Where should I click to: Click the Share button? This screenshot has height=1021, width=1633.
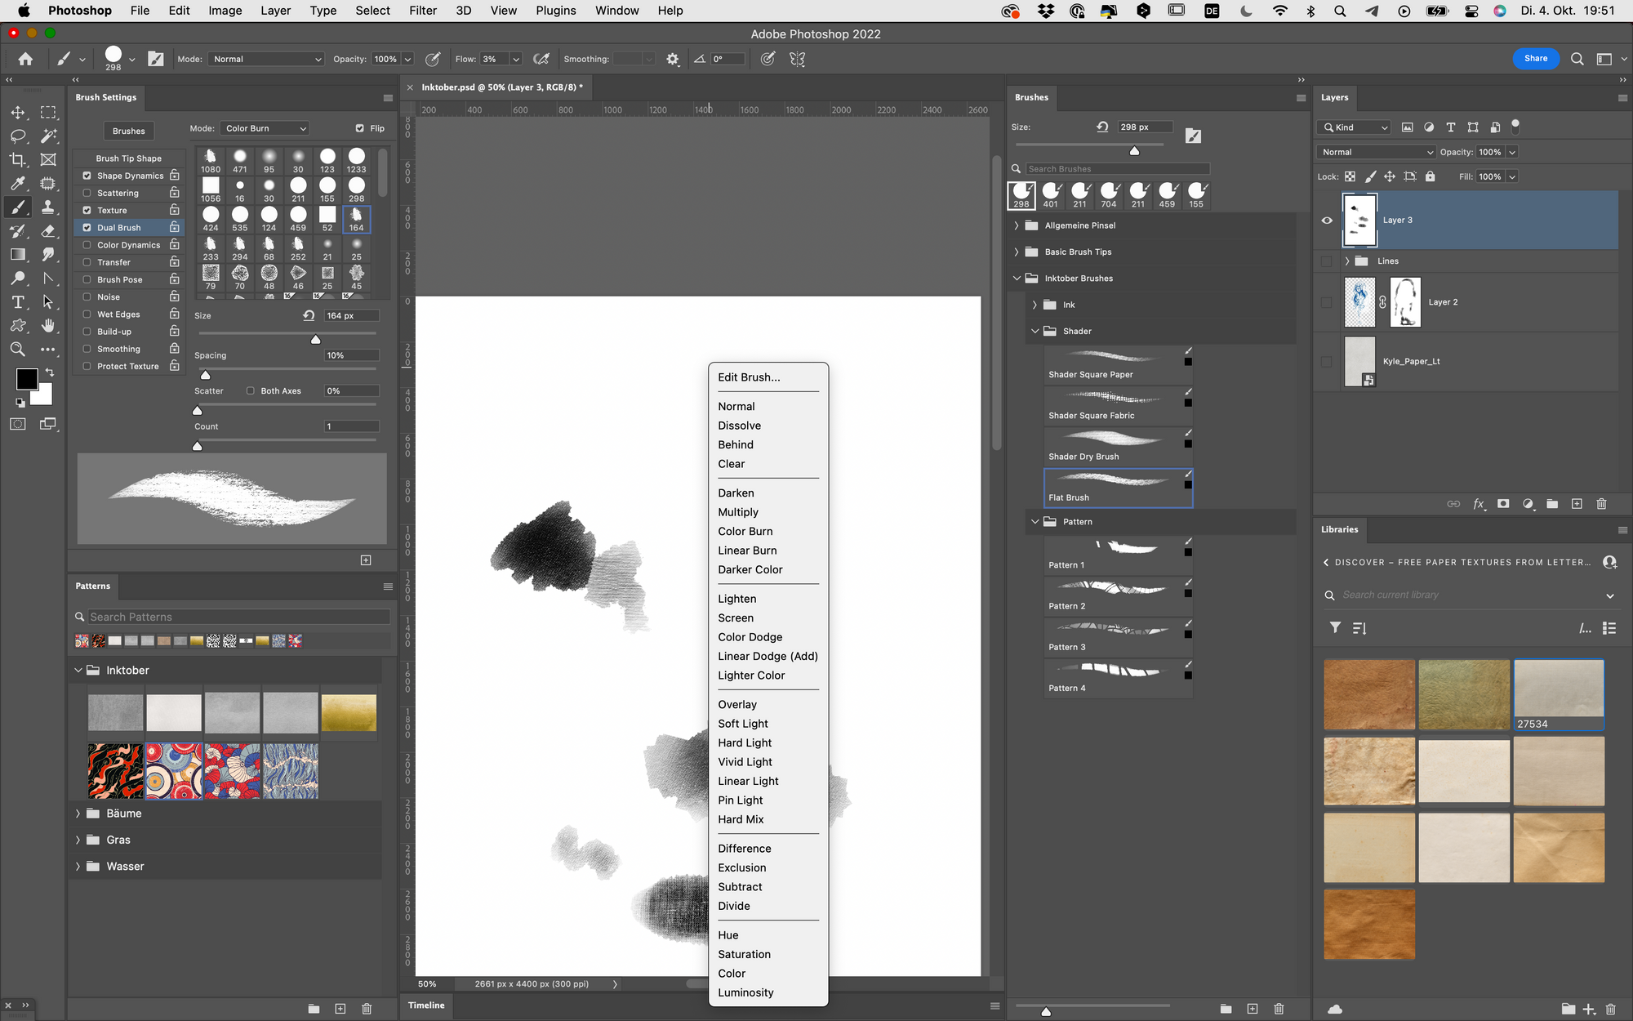click(x=1535, y=59)
